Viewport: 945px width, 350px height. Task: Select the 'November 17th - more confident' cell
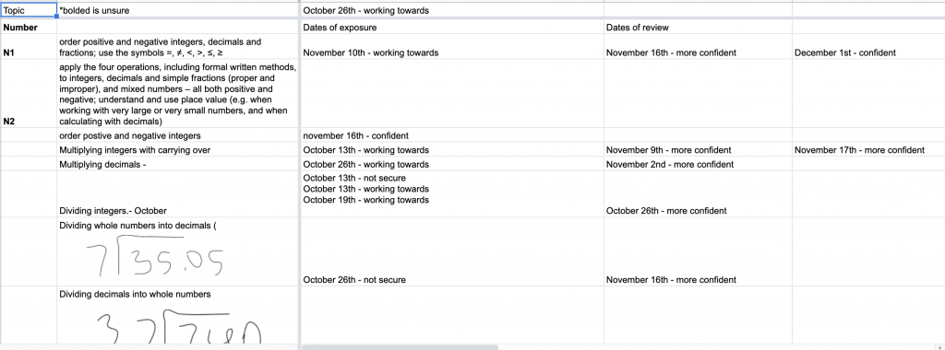868,150
